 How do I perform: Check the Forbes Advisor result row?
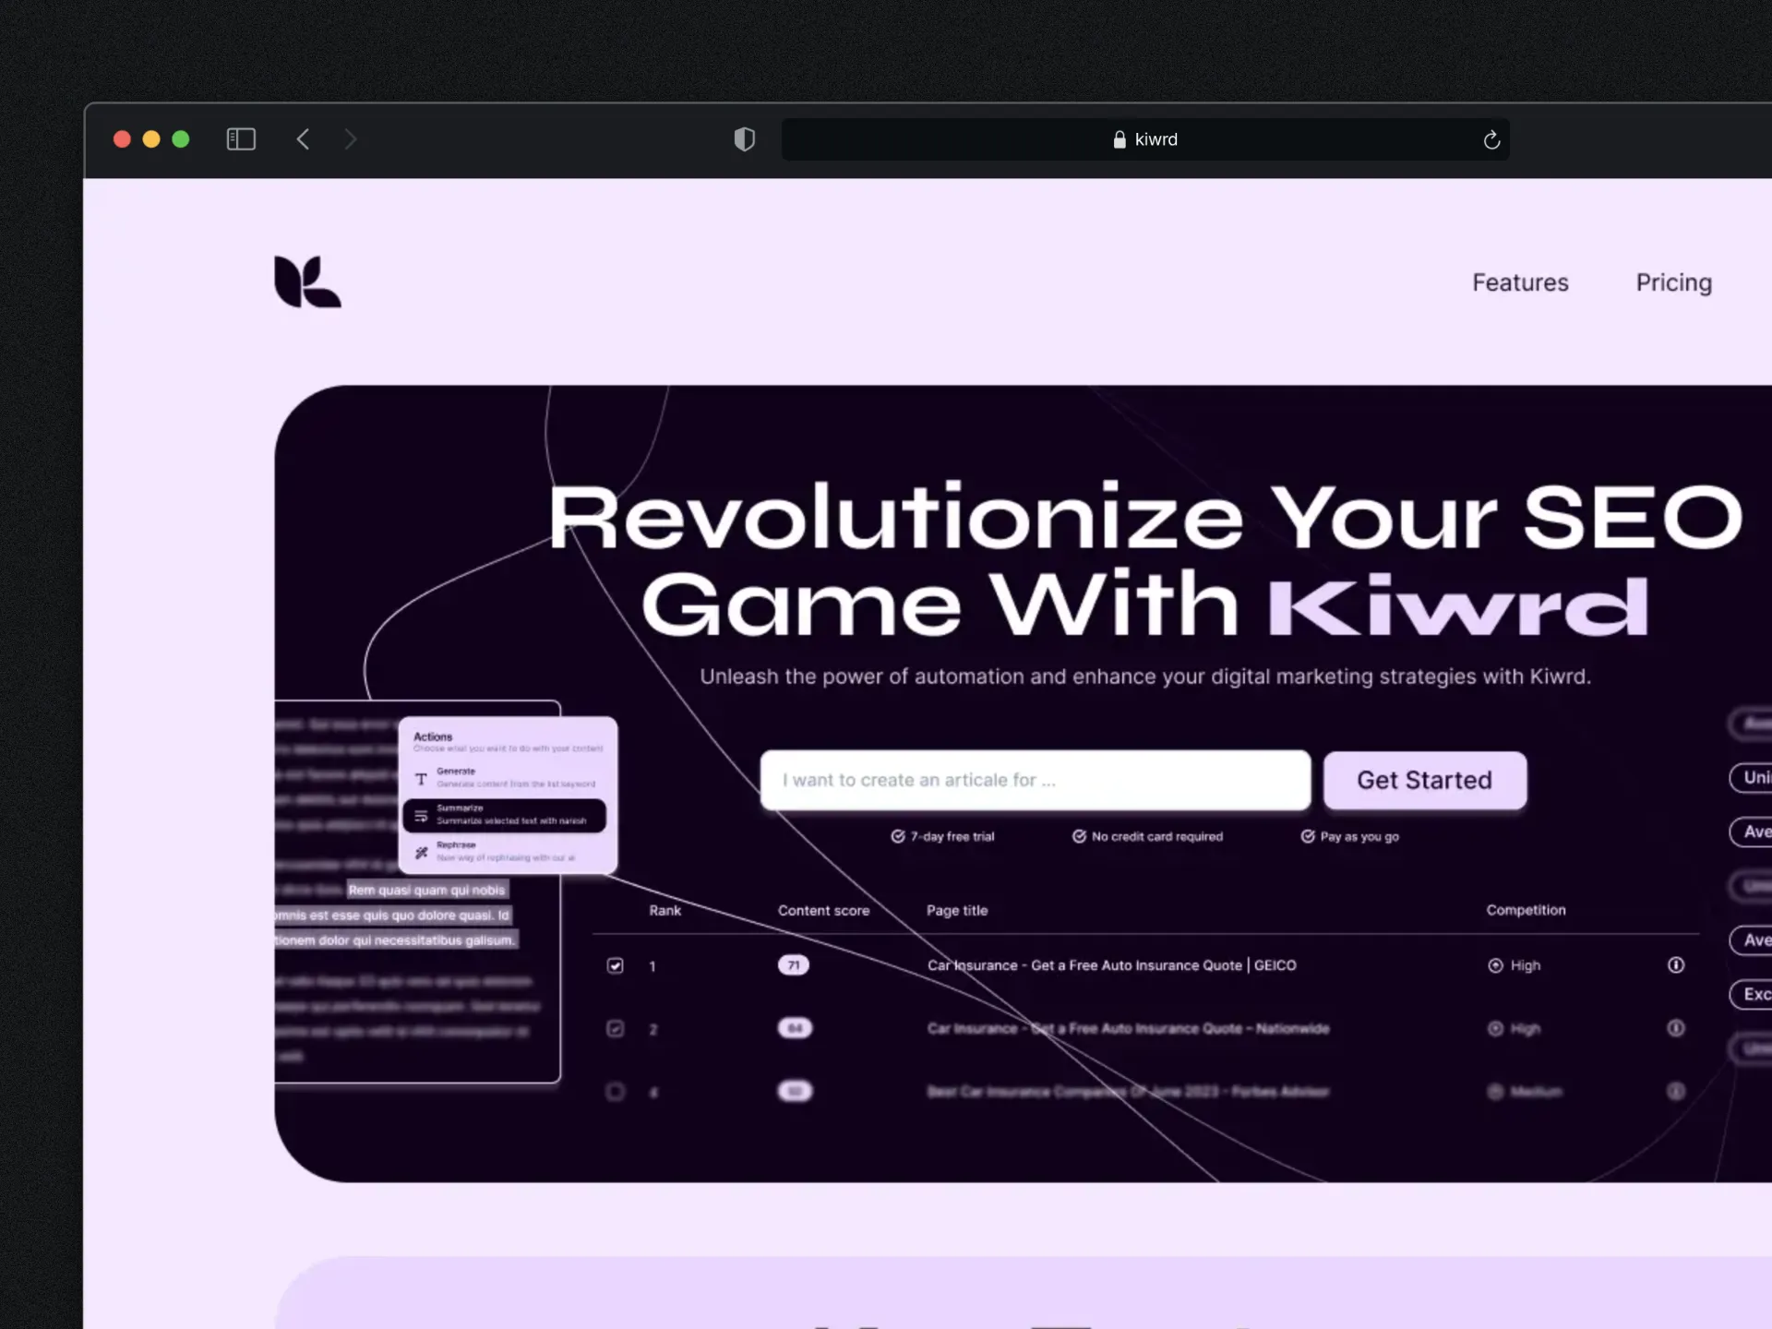[x=615, y=1091]
